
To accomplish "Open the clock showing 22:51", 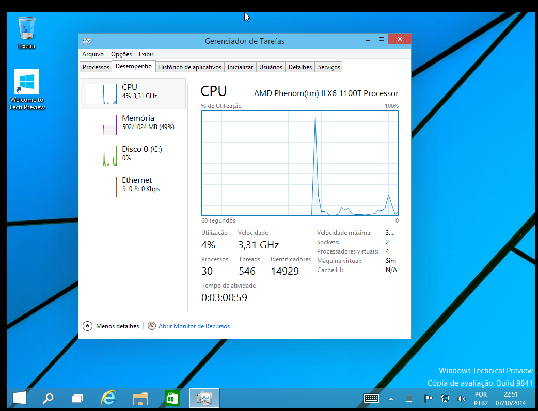I will click(511, 399).
